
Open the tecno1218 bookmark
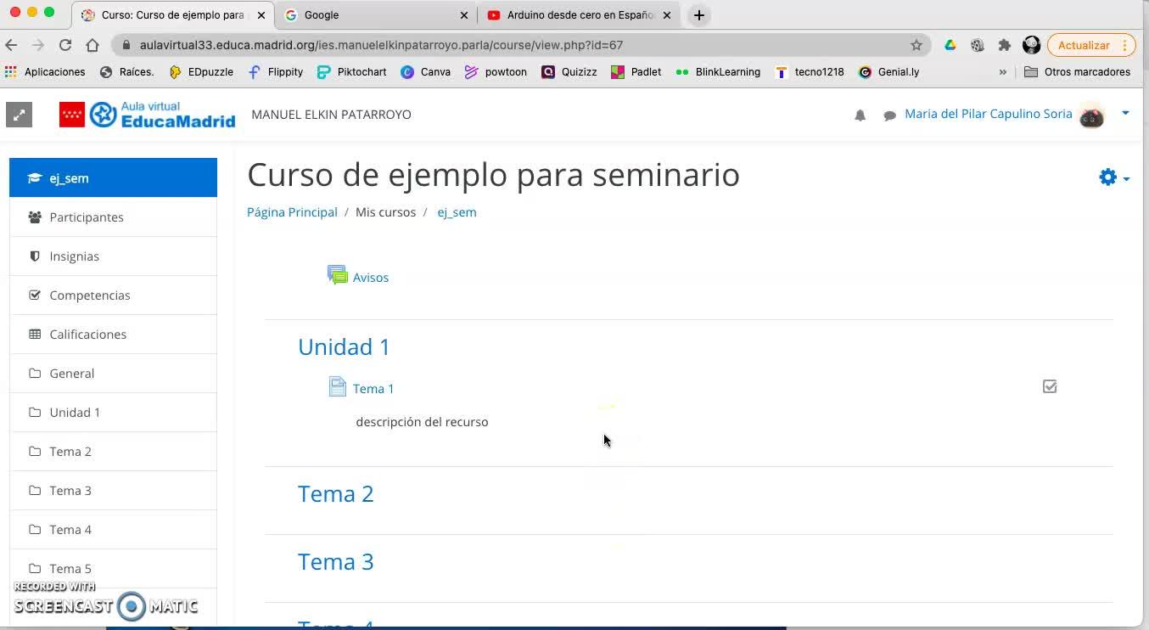810,72
